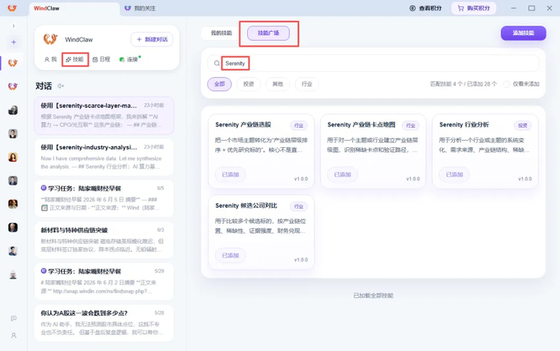The image size is (560, 351).
Task: Switch to the 我的关注 window tab
Action: click(140, 8)
